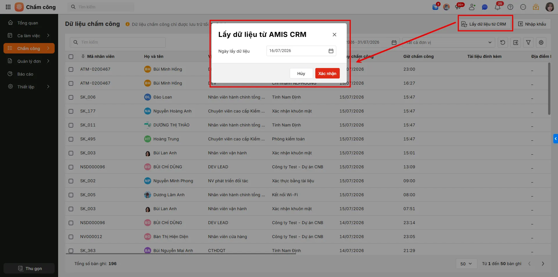Close the Lấy dữ liệu từ AMIS CRM dialog
This screenshot has width=558, height=277.
(x=335, y=35)
